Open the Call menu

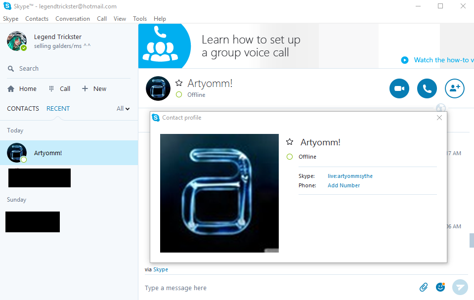click(102, 19)
